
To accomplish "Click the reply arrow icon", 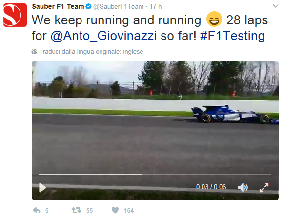I will pos(37,210).
